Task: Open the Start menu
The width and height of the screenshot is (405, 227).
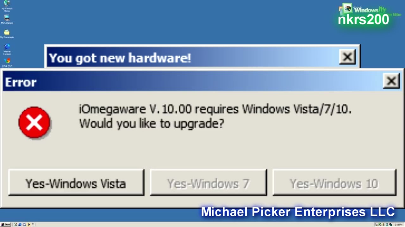Action: tap(5, 224)
